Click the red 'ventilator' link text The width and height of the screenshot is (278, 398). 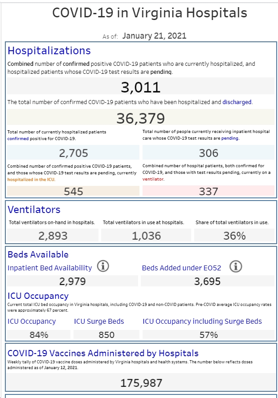pyautogui.click(x=153, y=179)
